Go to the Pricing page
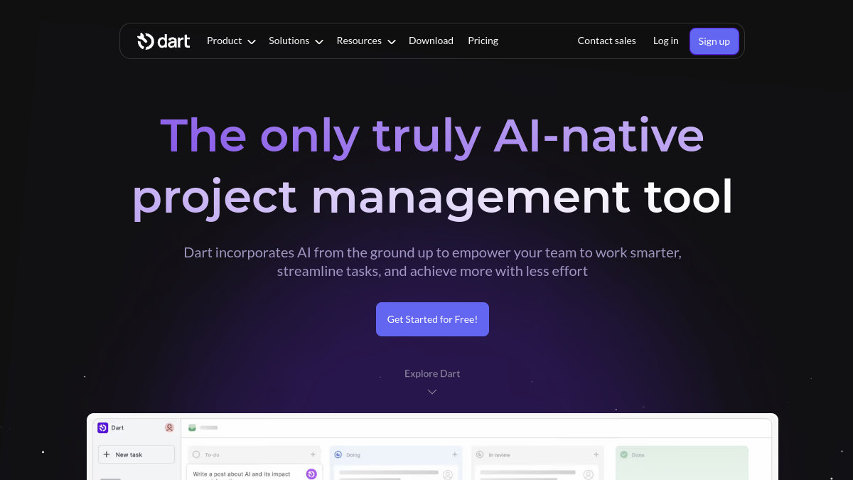853x480 pixels. [x=483, y=41]
